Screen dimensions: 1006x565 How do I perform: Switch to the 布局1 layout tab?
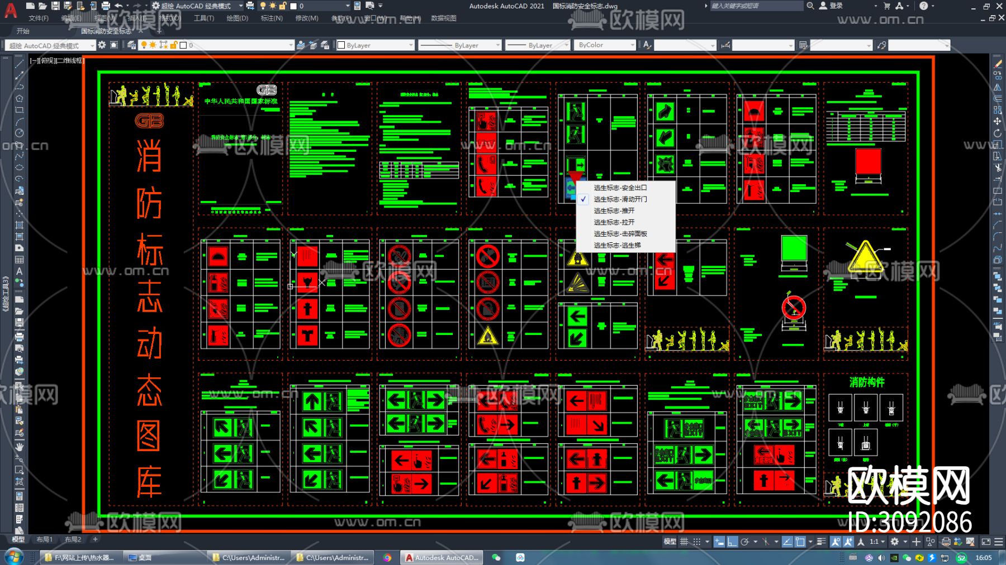coord(44,540)
